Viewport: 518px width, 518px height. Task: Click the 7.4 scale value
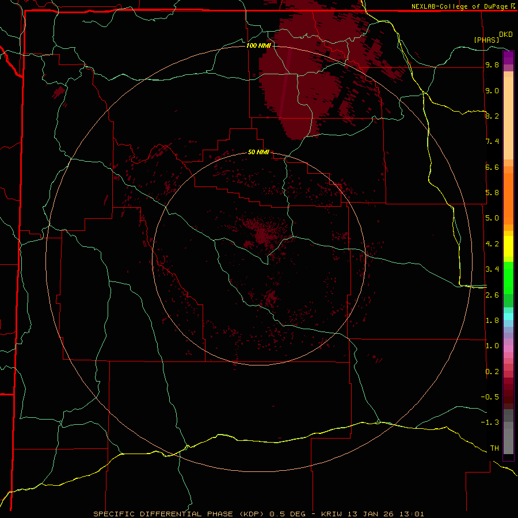492,142
